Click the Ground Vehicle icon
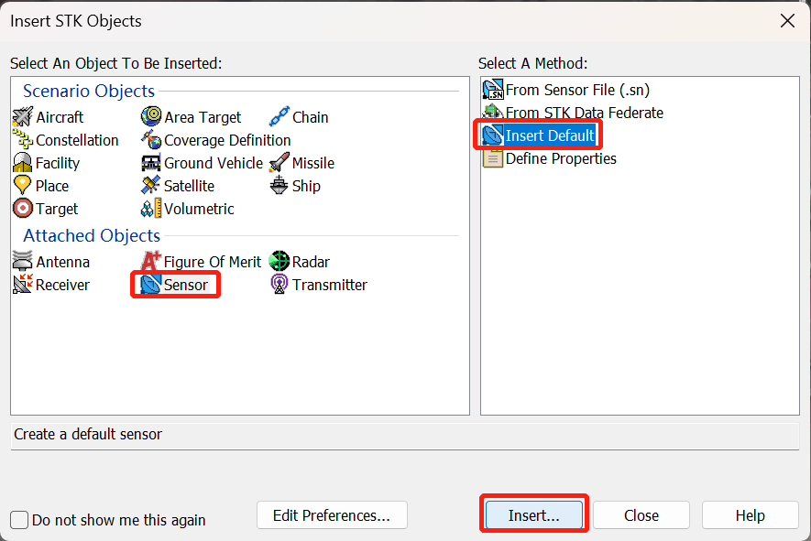 [x=151, y=163]
